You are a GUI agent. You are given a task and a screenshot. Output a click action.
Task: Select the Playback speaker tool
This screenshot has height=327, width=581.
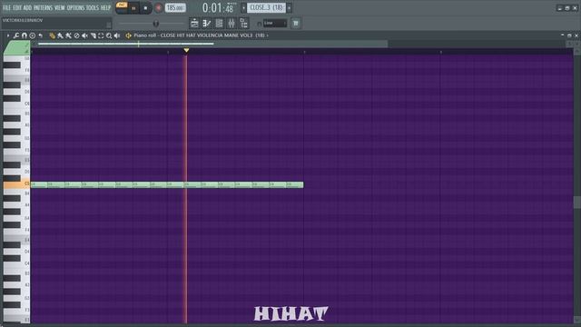(117, 35)
